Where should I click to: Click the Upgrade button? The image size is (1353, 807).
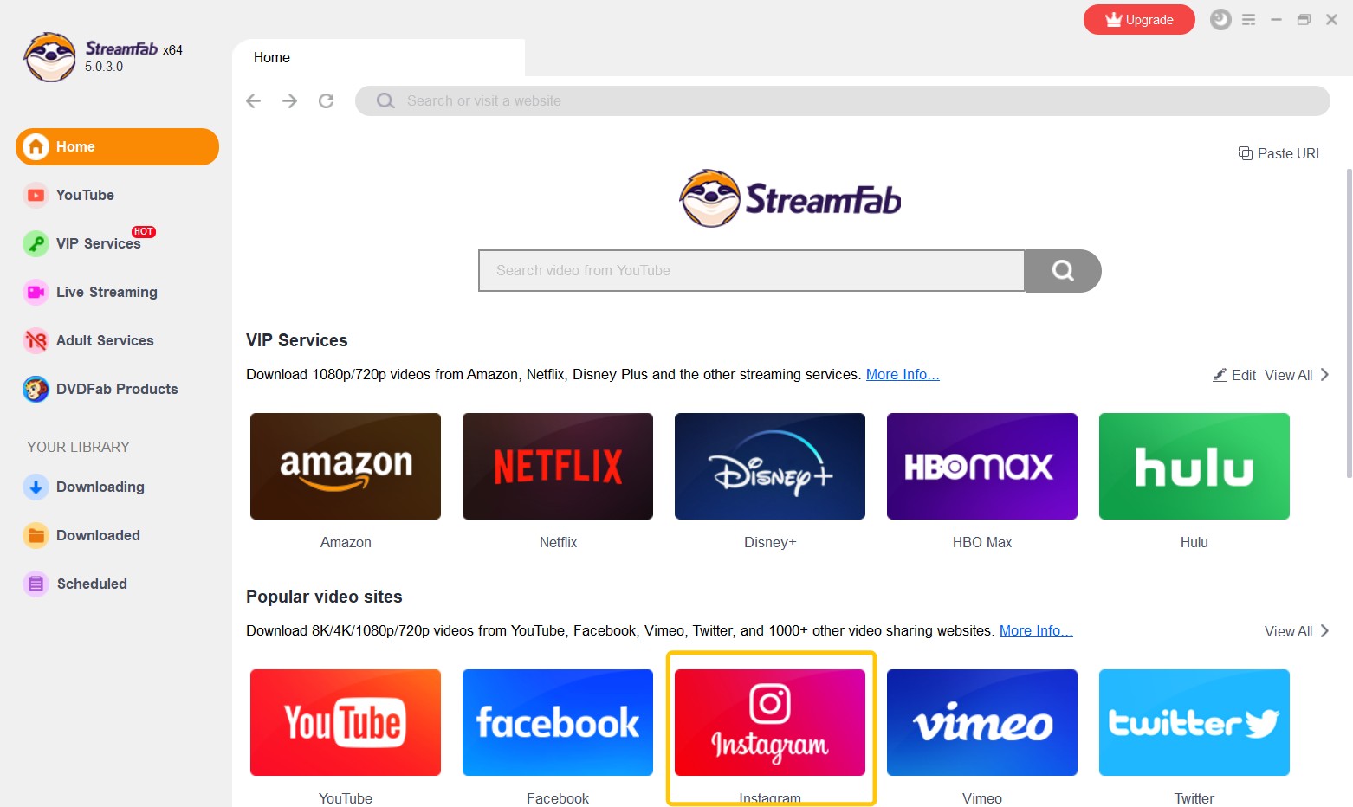pyautogui.click(x=1139, y=19)
